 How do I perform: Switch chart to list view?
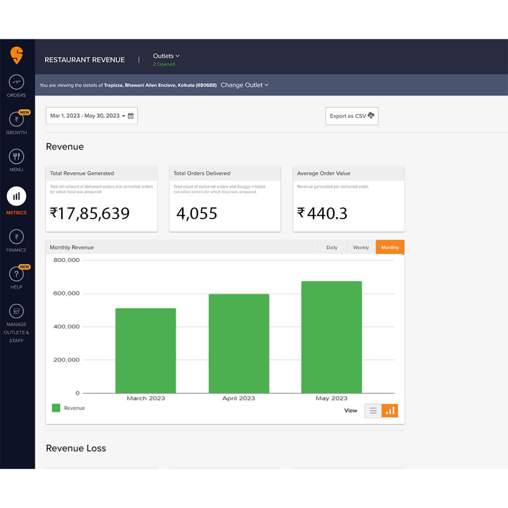click(373, 411)
